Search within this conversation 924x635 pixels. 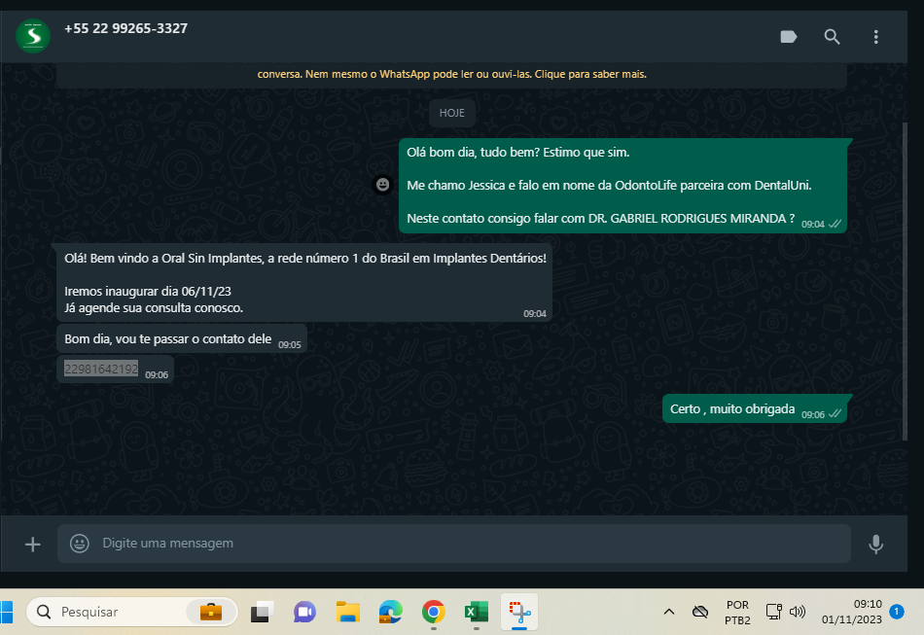(832, 37)
